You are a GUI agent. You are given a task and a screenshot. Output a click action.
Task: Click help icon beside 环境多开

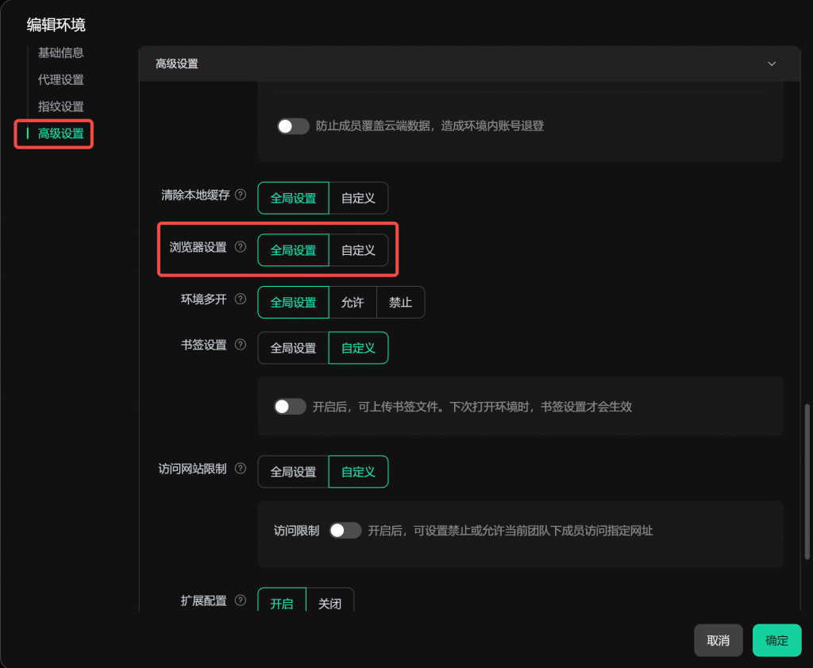click(241, 299)
